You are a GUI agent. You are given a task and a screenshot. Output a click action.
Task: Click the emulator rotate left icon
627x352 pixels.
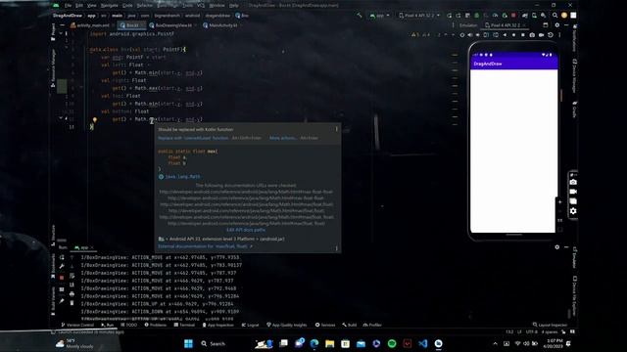click(x=486, y=35)
